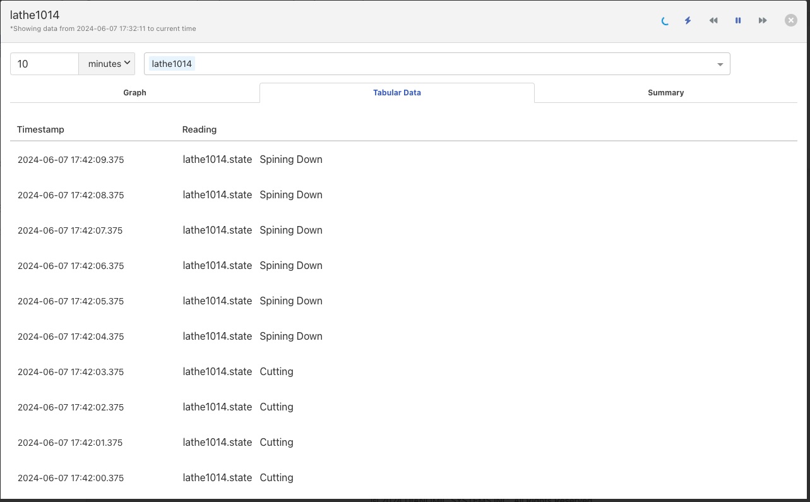Expand the machine selector dropdown arrow

tap(720, 64)
